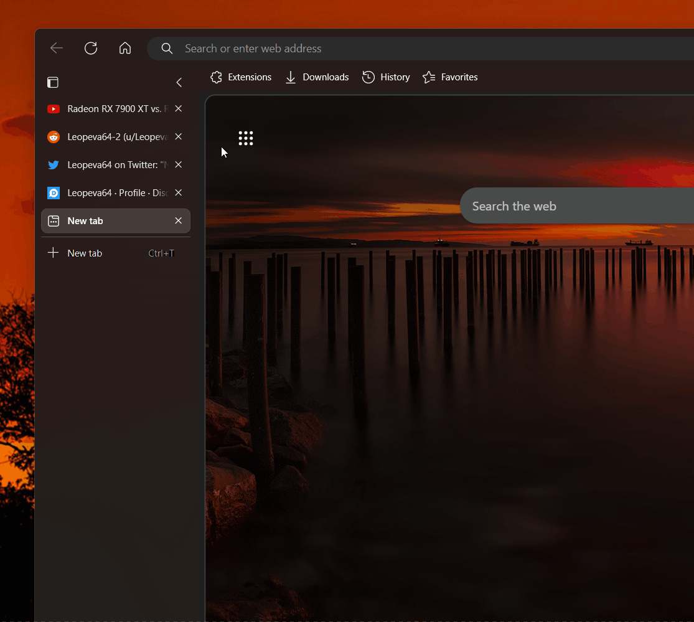Screen dimensions: 694x622
Task: Open the Favorites panel
Action: [x=450, y=77]
